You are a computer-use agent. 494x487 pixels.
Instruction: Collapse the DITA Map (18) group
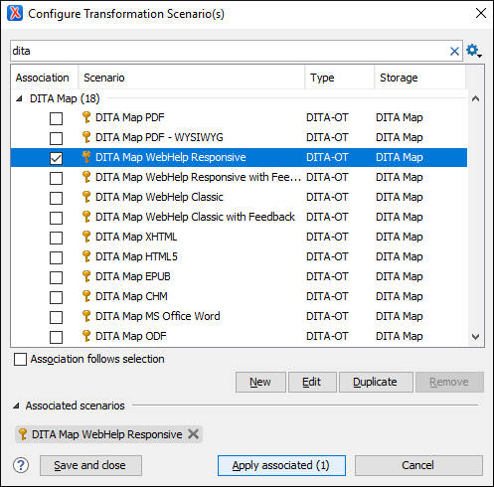coord(19,98)
